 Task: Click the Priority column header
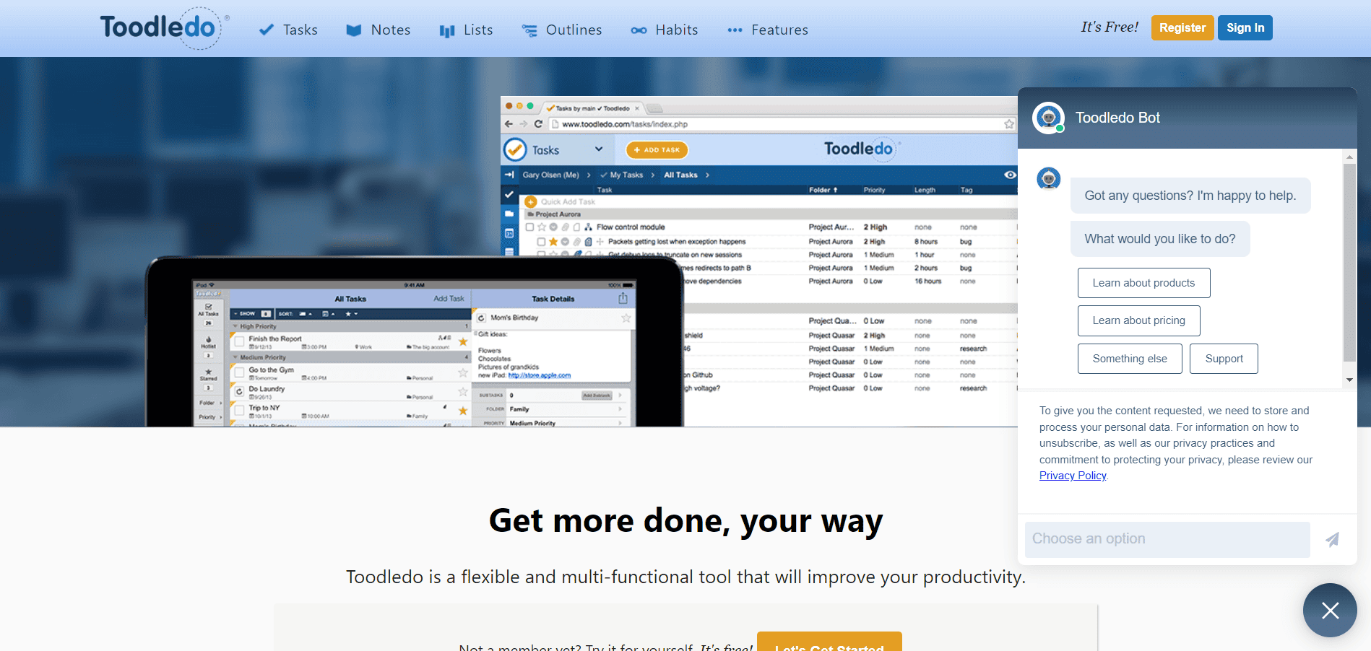pyautogui.click(x=874, y=190)
